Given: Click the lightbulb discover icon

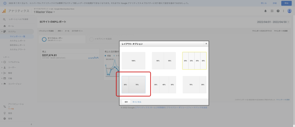Looking at the screenshot, I should click(5, 113).
